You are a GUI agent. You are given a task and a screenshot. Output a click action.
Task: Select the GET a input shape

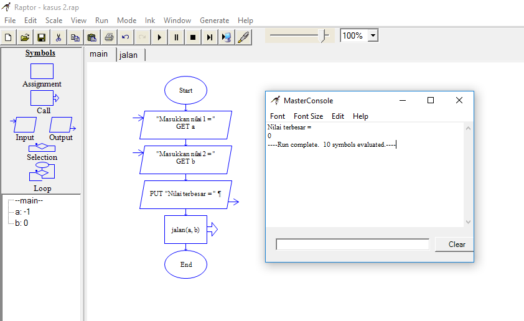186,125
